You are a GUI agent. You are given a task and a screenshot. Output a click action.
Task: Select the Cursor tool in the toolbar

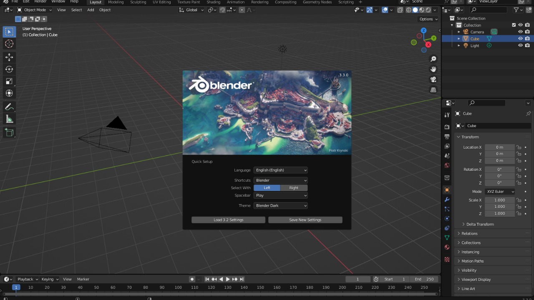pos(9,44)
